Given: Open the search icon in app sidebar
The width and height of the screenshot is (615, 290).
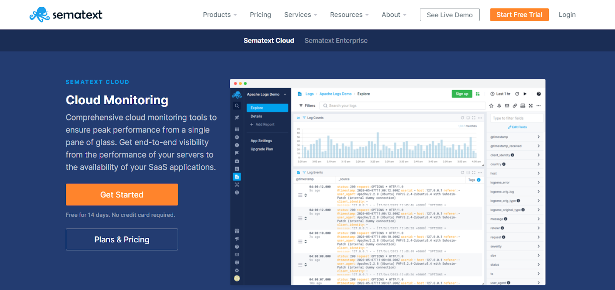Looking at the screenshot, I should pos(237,106).
